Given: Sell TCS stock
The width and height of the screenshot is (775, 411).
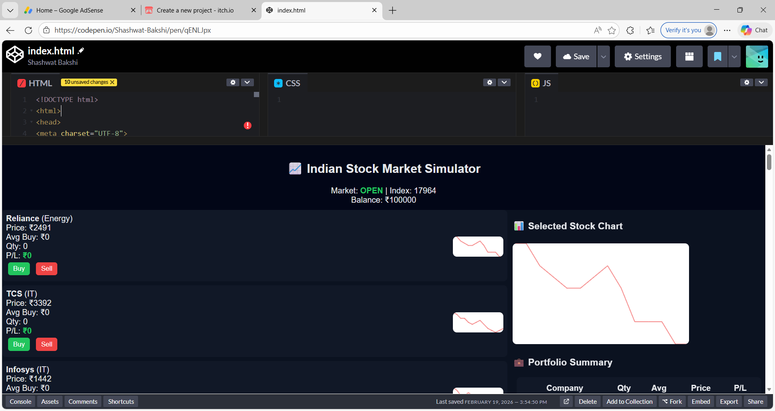Looking at the screenshot, I should [x=46, y=345].
